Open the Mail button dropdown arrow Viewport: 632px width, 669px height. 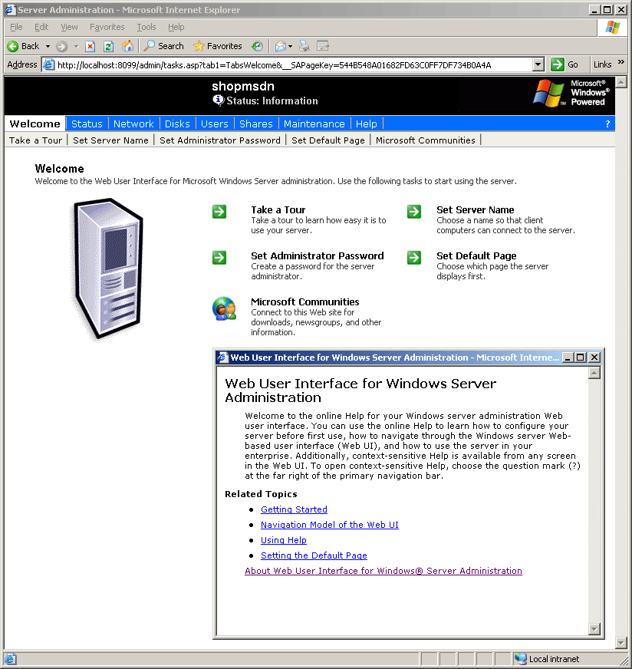pyautogui.click(x=291, y=46)
